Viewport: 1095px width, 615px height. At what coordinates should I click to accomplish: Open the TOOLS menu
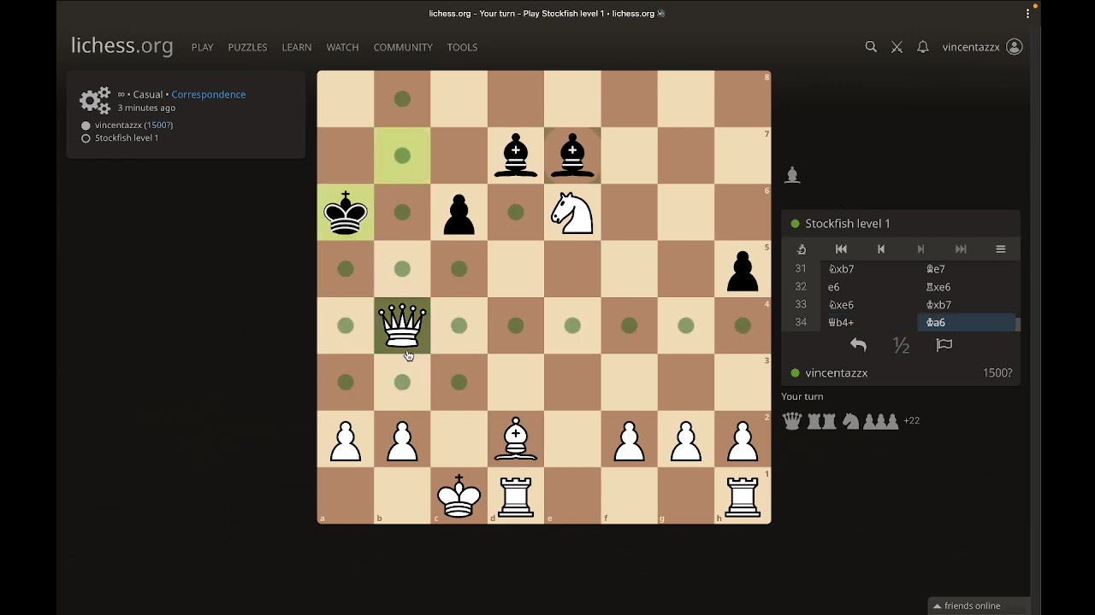click(462, 47)
